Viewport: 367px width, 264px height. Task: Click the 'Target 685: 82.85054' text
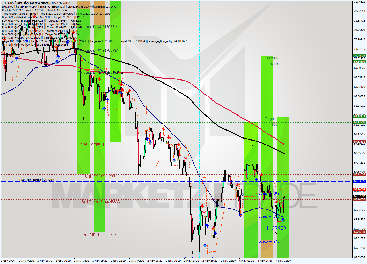[133, 41]
